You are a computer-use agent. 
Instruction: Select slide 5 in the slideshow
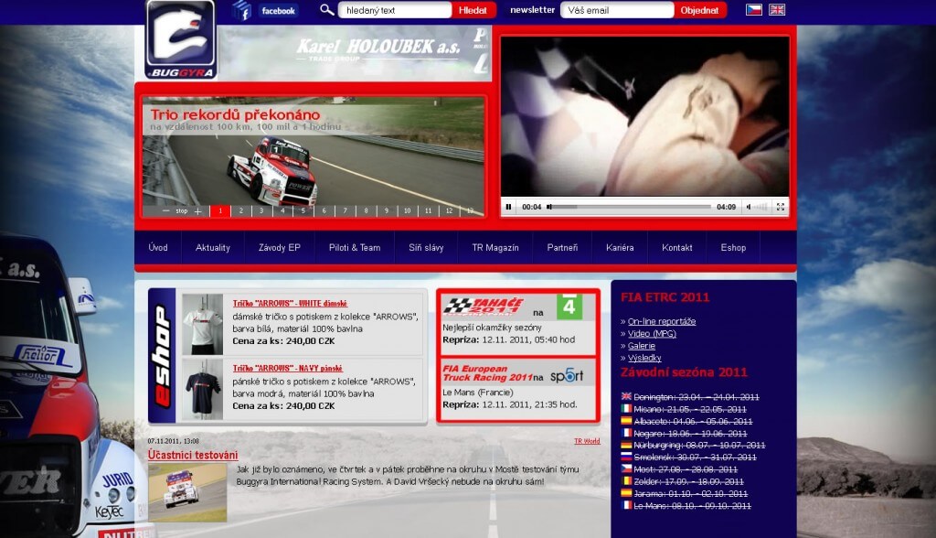[x=303, y=211]
